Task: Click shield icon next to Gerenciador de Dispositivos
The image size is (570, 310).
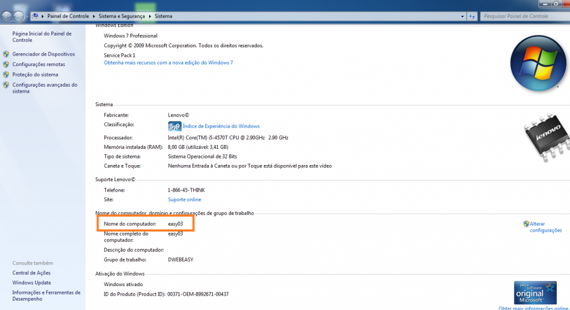Action: tap(6, 54)
